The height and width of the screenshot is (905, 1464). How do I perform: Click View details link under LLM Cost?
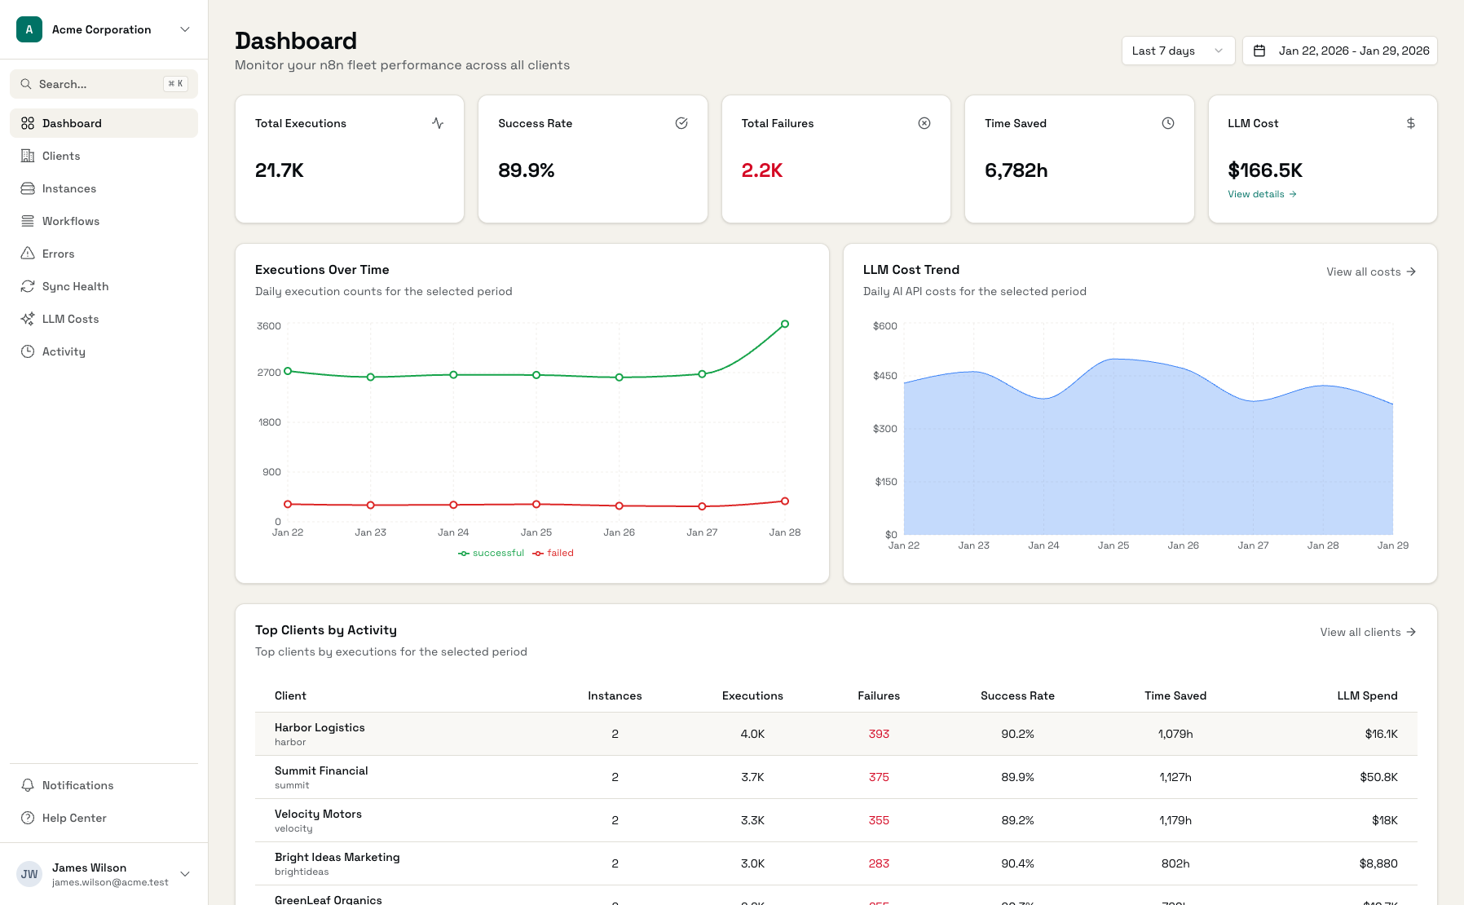pos(1262,194)
